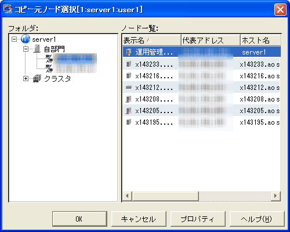This screenshot has width=290, height=232.
Task: Click host name cell x143205.ao
Action: (260, 111)
